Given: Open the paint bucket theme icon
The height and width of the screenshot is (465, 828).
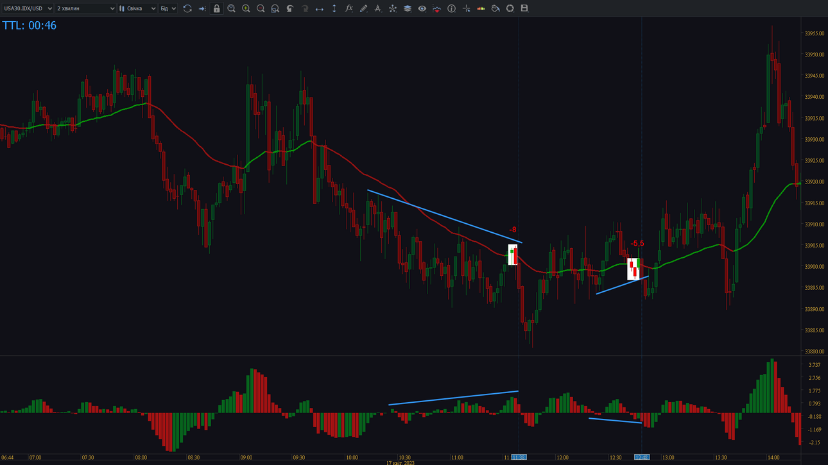Looking at the screenshot, I should coord(496,8).
